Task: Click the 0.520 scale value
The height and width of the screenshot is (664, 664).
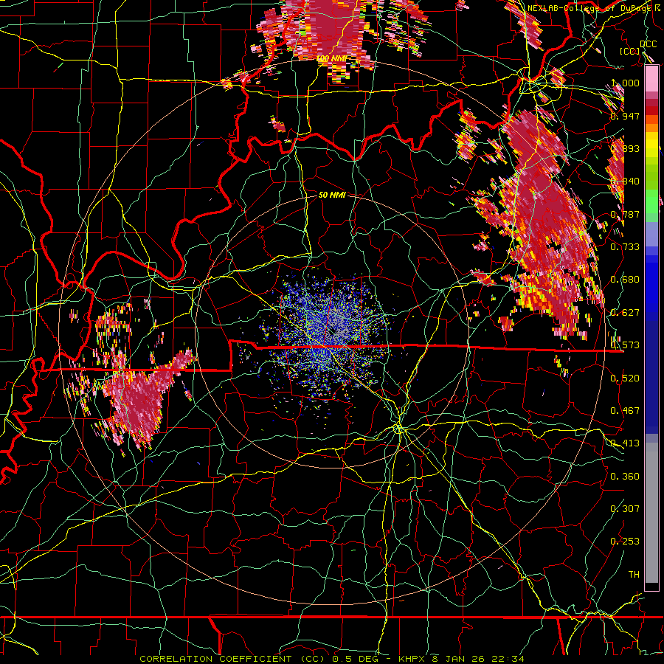Action: [x=625, y=378]
